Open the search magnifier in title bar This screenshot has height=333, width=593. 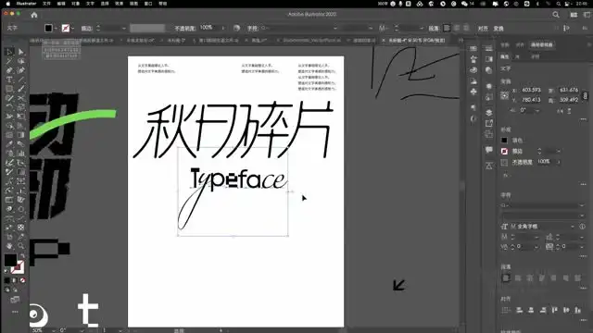[556, 15]
